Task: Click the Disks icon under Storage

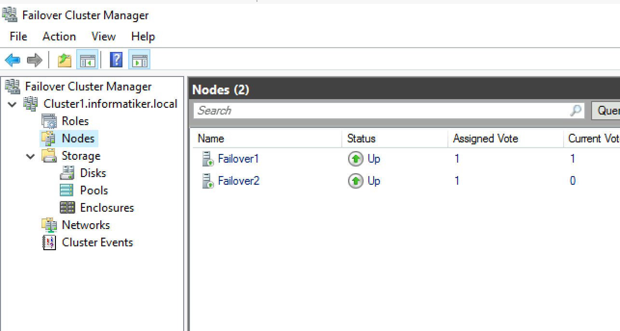Action: (x=67, y=173)
